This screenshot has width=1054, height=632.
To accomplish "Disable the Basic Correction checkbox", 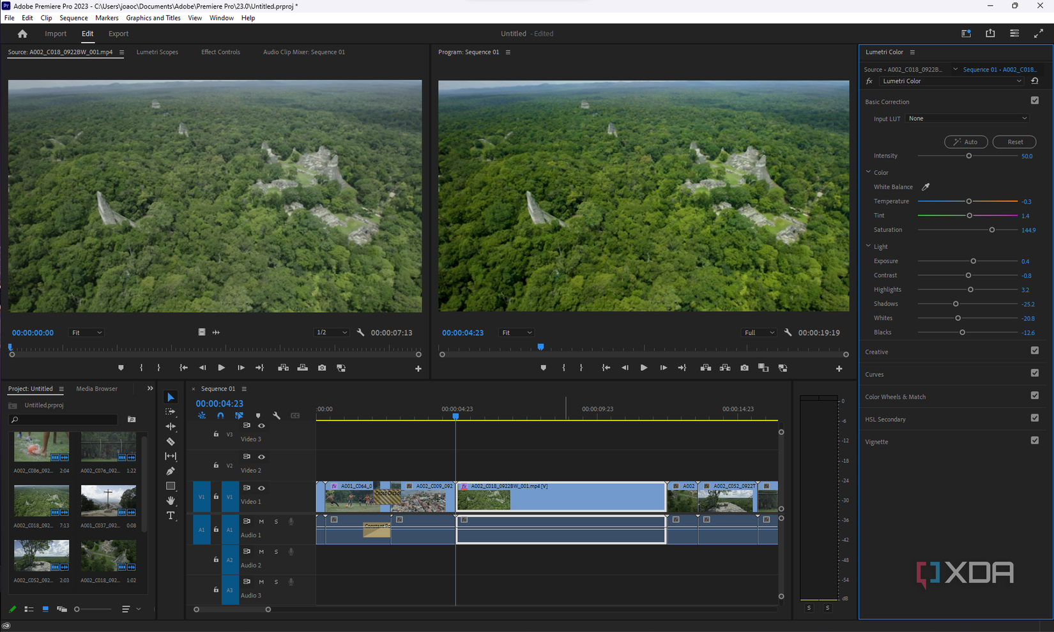I will (x=1034, y=101).
